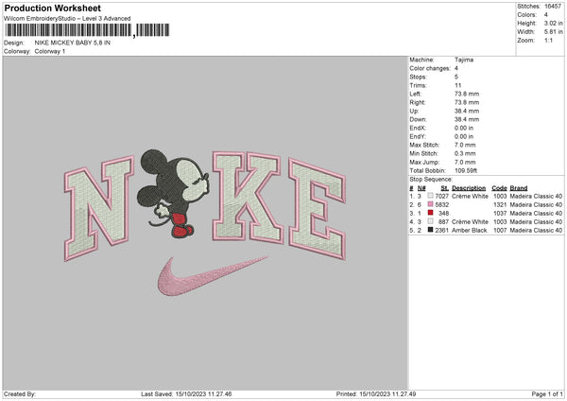The width and height of the screenshot is (567, 401).
Task: Click the pink swatch beside stitch count 5832
Action: (430, 204)
